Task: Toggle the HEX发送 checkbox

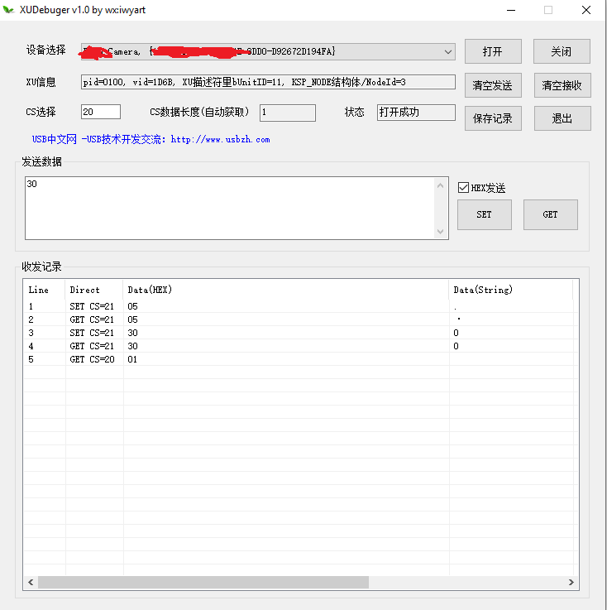Action: pos(464,188)
